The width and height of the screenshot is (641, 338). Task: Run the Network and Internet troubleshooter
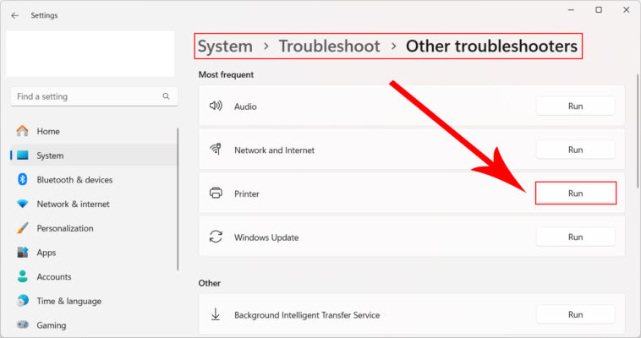[x=575, y=150]
